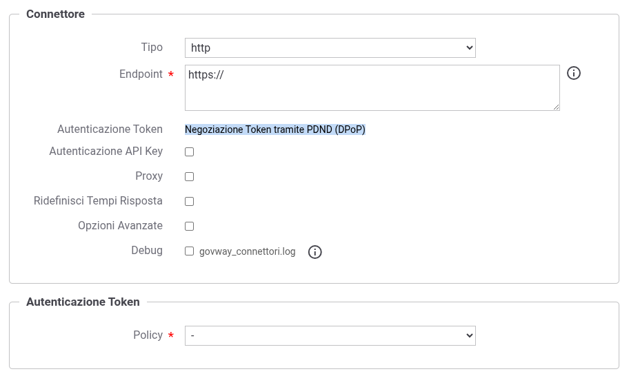The width and height of the screenshot is (629, 376).
Task: Tick the Proxy checkbox
Action: point(190,176)
